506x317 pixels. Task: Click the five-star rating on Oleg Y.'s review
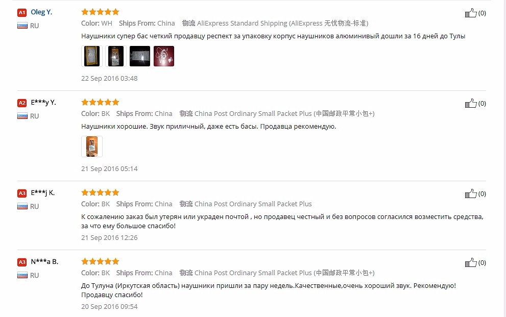click(x=100, y=12)
